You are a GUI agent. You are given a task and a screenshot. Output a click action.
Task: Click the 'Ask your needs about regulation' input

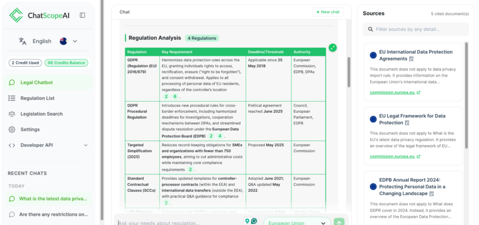179,223
